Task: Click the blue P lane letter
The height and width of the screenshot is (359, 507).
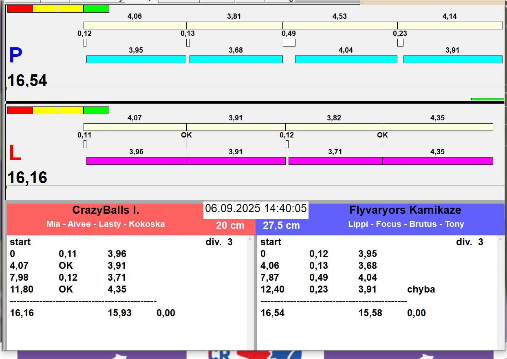Action: tap(15, 55)
